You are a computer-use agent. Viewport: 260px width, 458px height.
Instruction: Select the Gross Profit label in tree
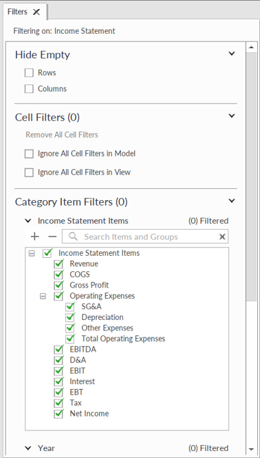click(89, 285)
